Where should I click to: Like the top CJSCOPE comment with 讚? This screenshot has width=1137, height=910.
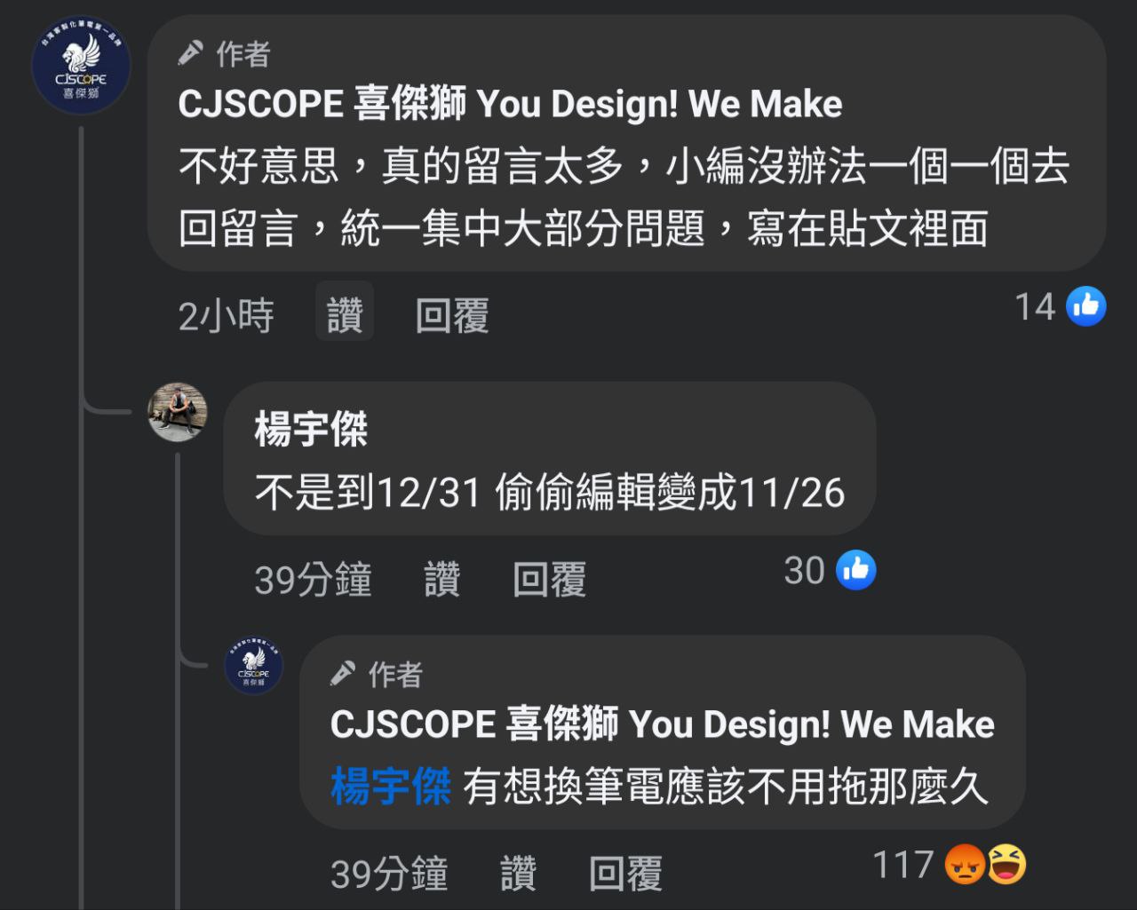pos(345,315)
